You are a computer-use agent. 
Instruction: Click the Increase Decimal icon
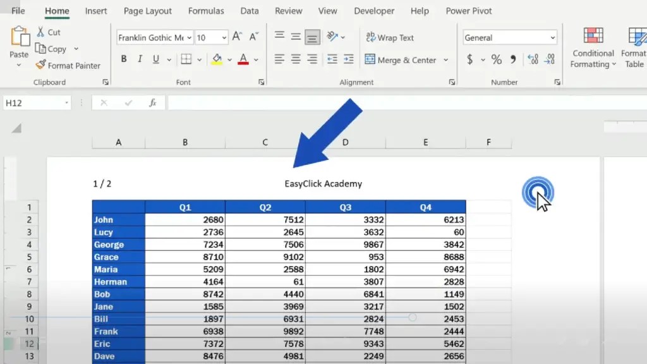pyautogui.click(x=534, y=60)
